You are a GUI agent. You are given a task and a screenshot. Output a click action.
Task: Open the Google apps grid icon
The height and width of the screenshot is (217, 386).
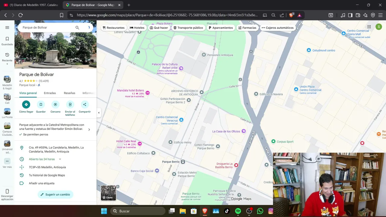click(x=369, y=27)
